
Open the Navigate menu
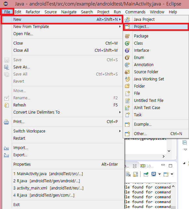tap(69, 12)
